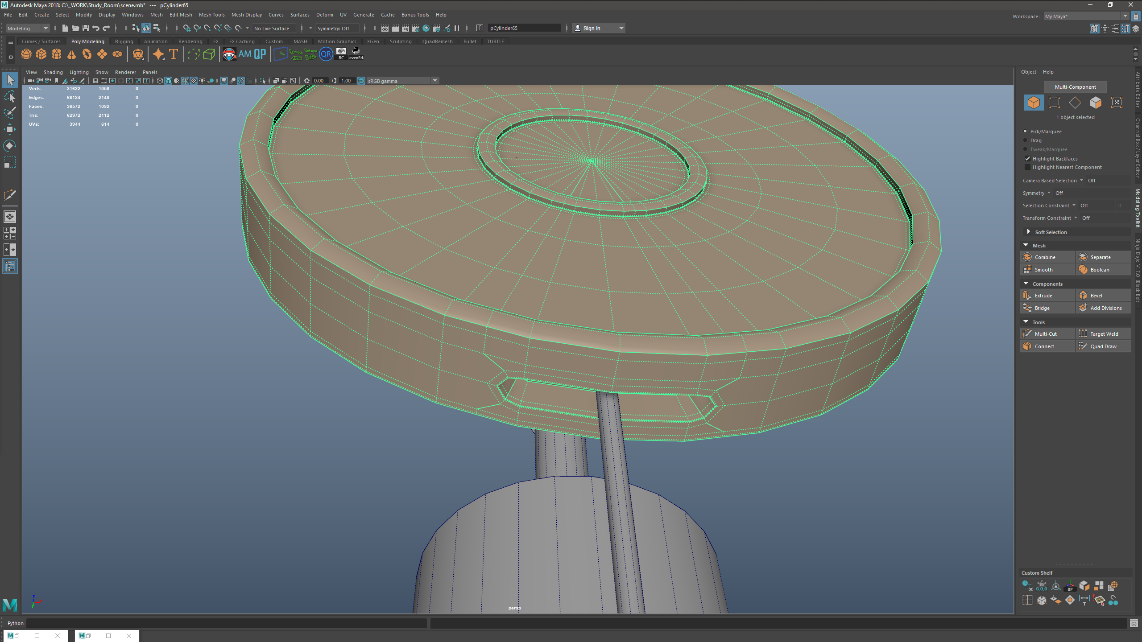Create a polygon cone from the shelf
This screenshot has height=642, width=1142.
[x=71, y=54]
